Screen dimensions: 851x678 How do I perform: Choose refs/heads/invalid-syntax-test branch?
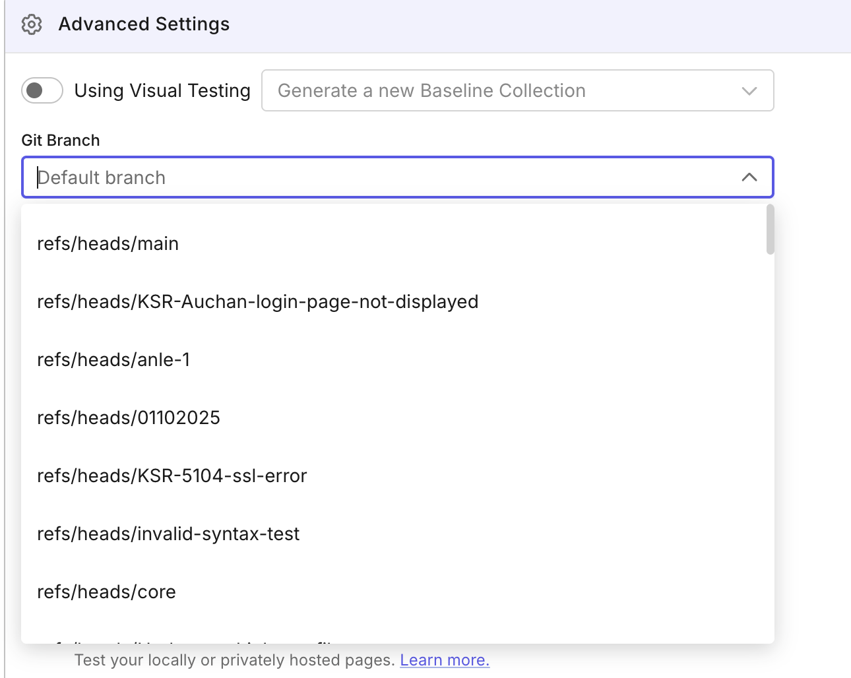click(398, 534)
